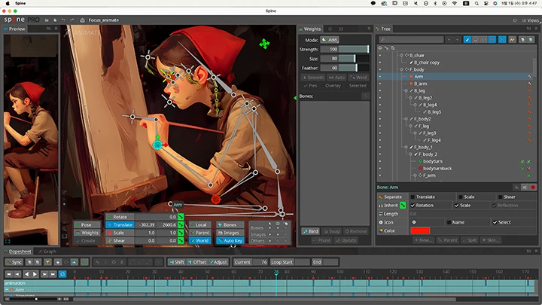542x305 pixels.
Task: Collapse the Arm row in dopesheet
Action: point(7,289)
